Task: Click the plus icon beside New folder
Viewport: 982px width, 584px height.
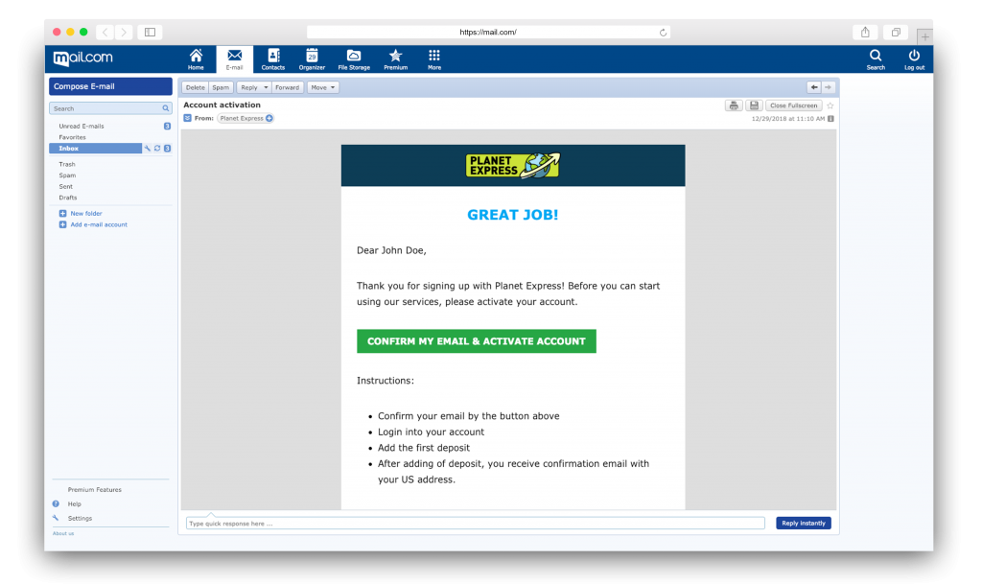Action: tap(62, 214)
